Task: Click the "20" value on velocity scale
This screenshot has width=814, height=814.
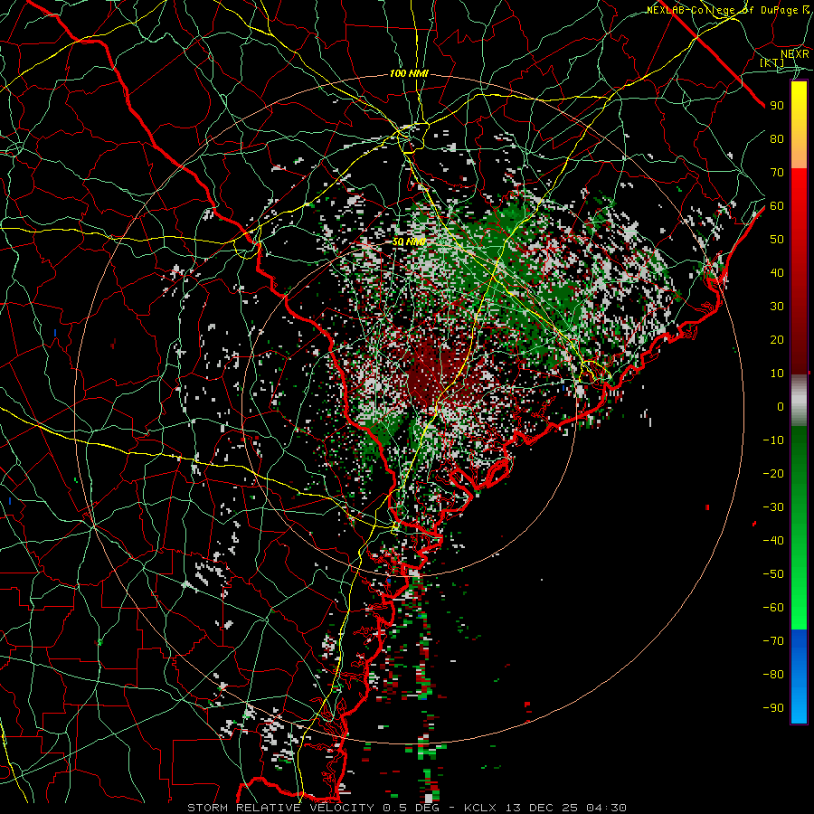Action: tap(777, 339)
